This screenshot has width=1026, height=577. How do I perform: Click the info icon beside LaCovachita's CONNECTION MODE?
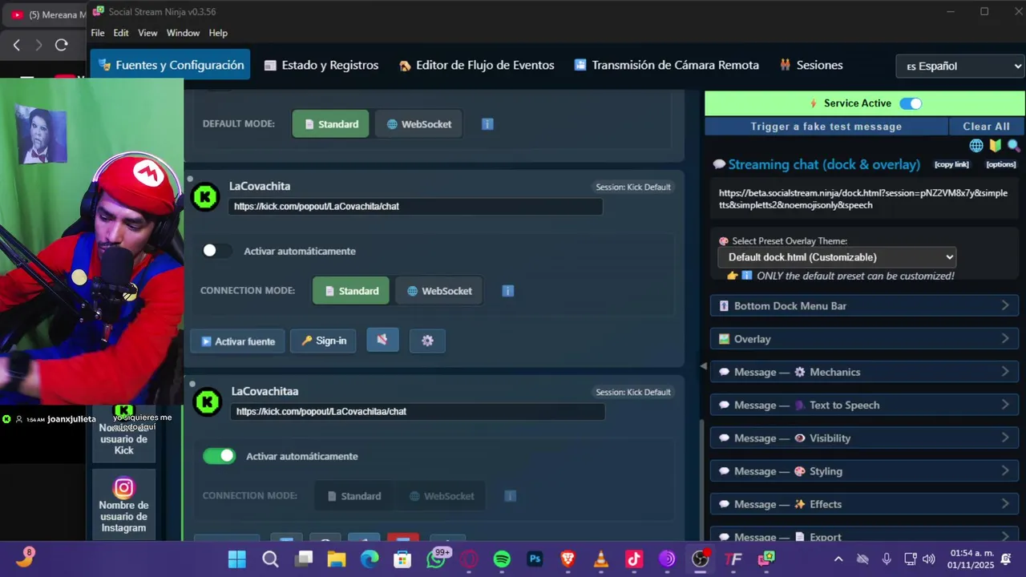(508, 291)
